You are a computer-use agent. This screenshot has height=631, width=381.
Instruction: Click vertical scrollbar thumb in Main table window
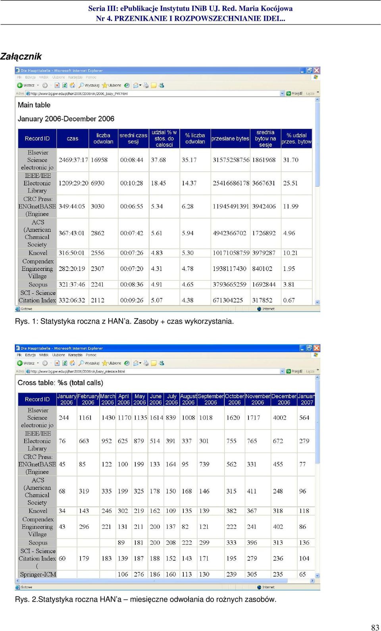pyautogui.click(x=317, y=145)
